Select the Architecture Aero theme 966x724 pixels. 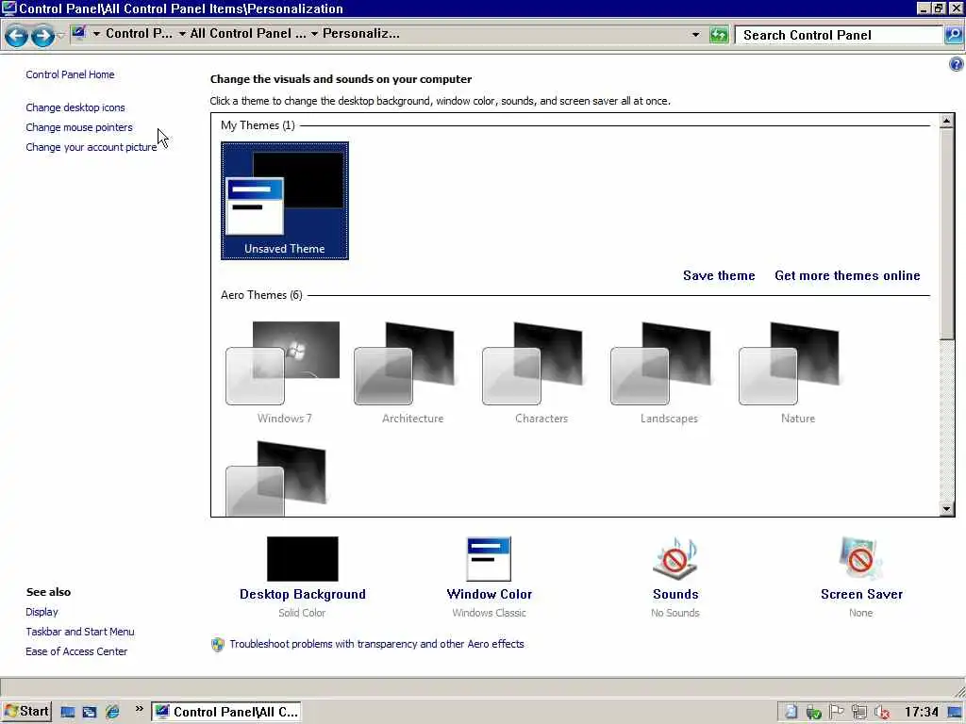click(412, 371)
